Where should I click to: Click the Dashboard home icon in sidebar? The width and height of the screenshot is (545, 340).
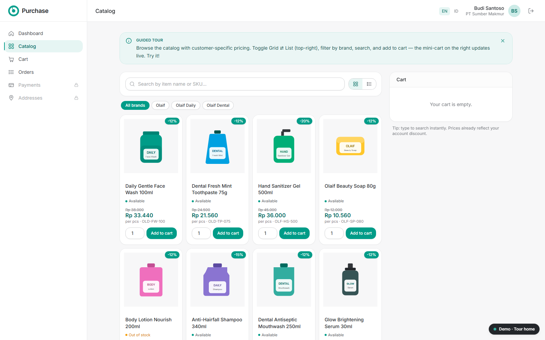[11, 33]
